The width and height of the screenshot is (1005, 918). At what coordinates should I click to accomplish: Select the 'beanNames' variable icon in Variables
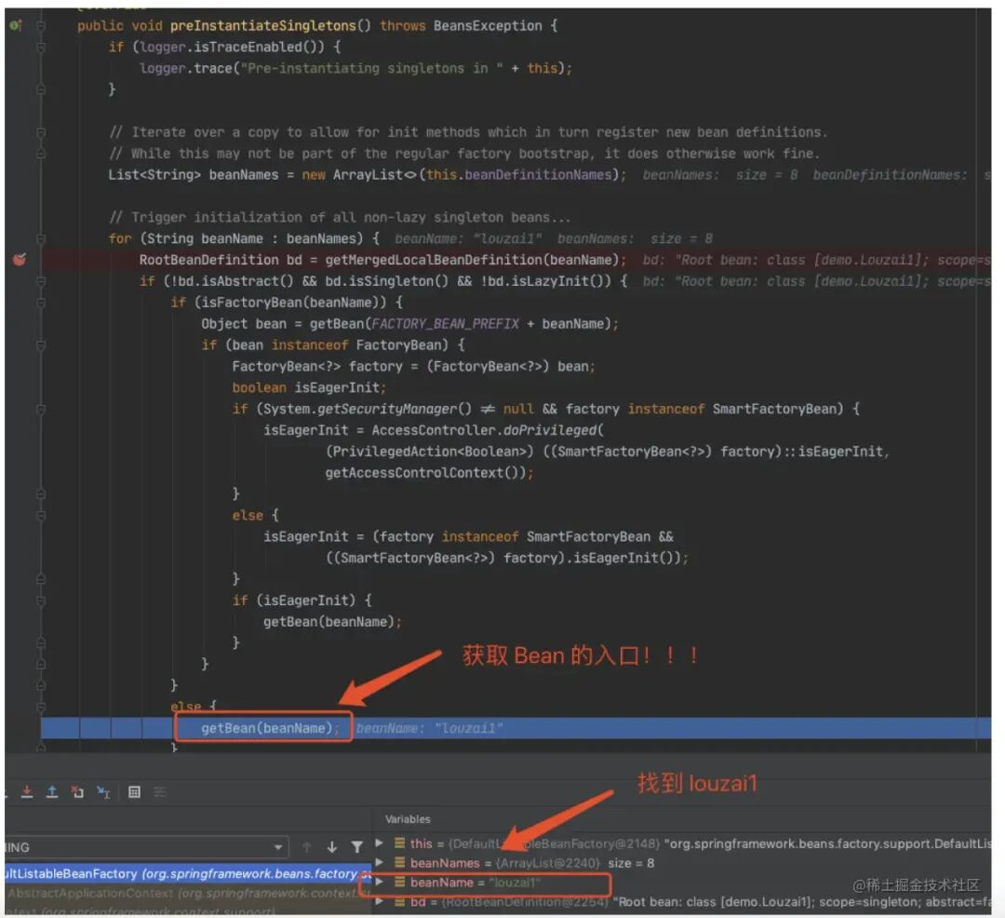point(399,862)
